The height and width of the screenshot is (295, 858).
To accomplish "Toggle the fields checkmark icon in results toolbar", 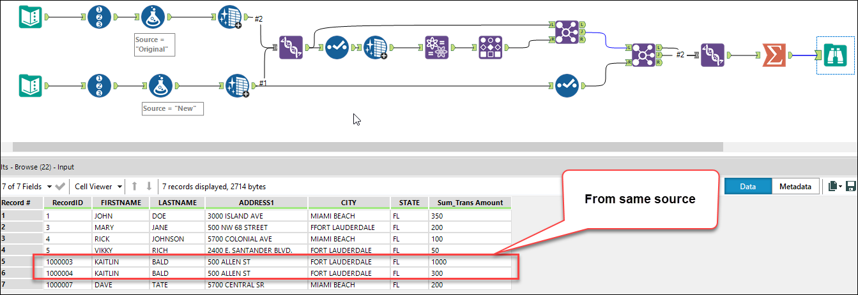I will click(60, 187).
